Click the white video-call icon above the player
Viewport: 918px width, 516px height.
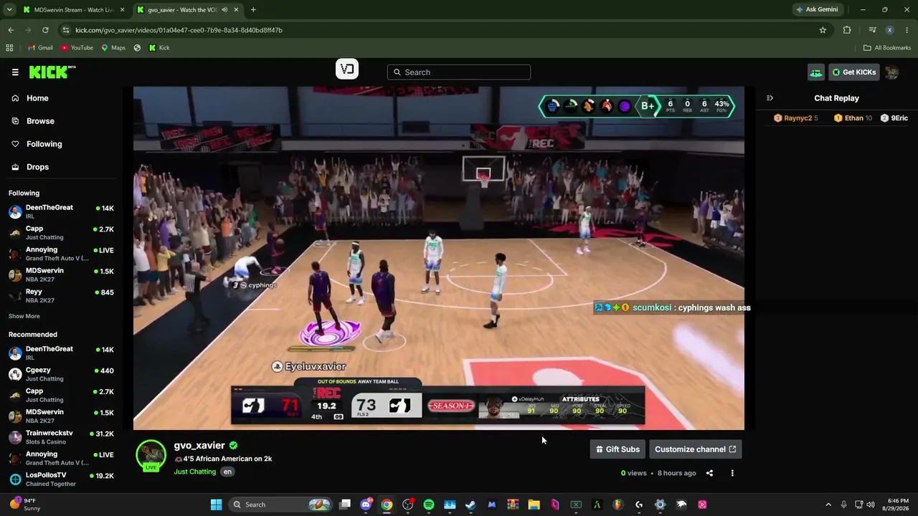point(347,70)
